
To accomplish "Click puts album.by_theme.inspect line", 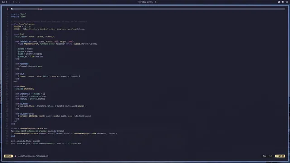I will (25, 141).
